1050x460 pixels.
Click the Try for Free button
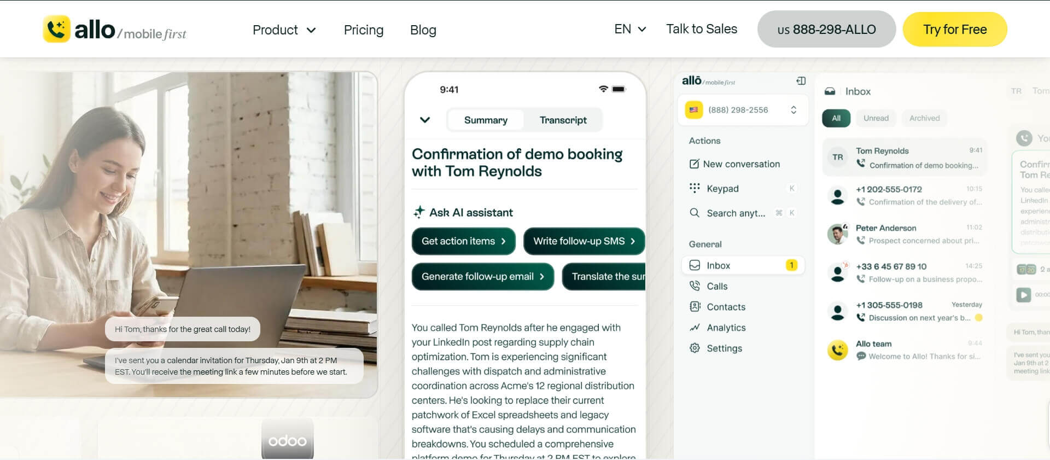(x=955, y=29)
